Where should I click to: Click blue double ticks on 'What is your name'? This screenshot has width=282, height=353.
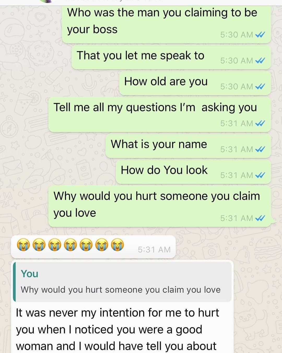click(260, 149)
